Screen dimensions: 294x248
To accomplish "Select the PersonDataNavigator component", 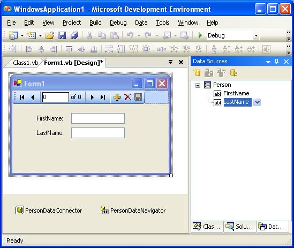I will point(133,211).
